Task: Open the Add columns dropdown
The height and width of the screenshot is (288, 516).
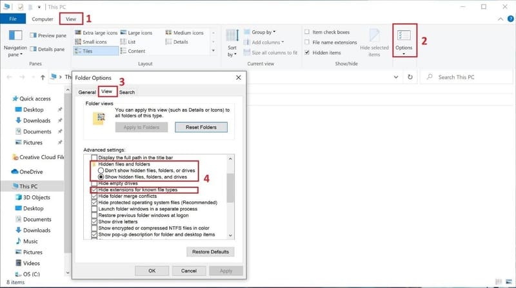Action: (264, 42)
